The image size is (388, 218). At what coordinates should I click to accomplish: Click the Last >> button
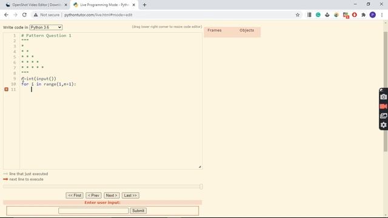pyautogui.click(x=130, y=195)
